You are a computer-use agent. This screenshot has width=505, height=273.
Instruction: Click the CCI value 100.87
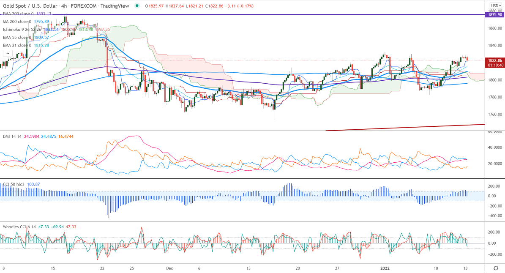(33, 184)
